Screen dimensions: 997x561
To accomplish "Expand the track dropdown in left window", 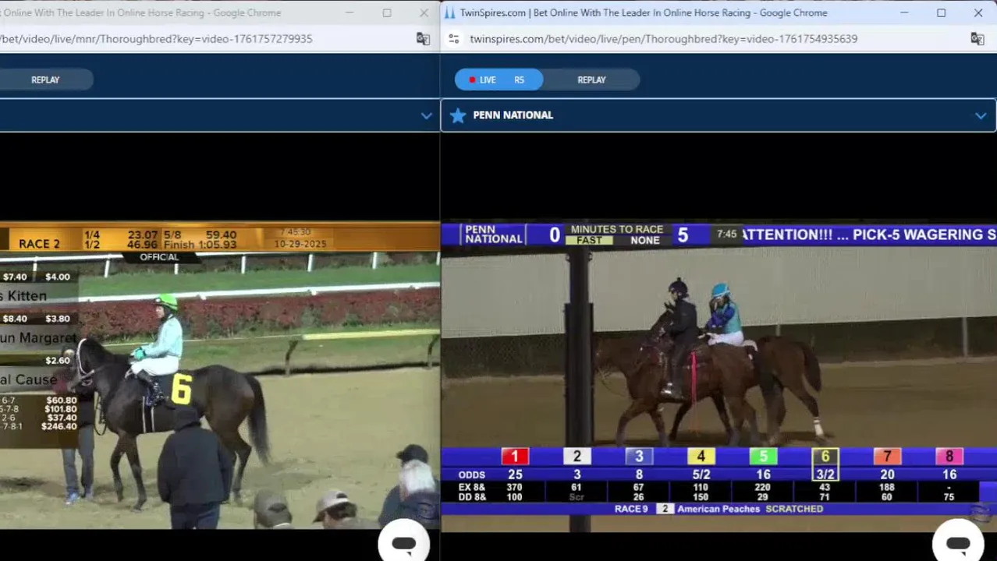I will (426, 115).
